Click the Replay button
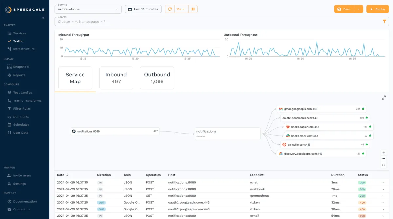 [377, 9]
